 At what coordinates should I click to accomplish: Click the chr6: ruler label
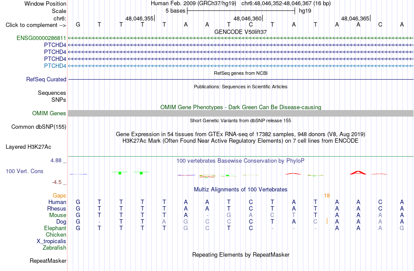pyautogui.click(x=60, y=18)
